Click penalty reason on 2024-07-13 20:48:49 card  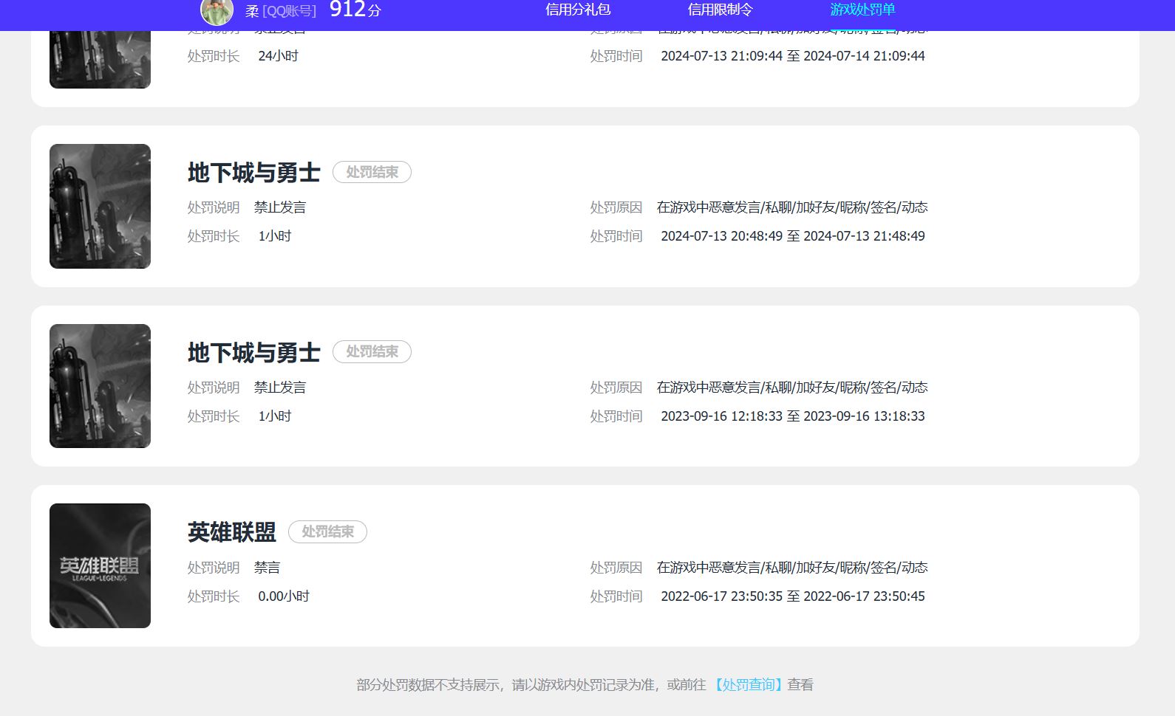tap(792, 207)
